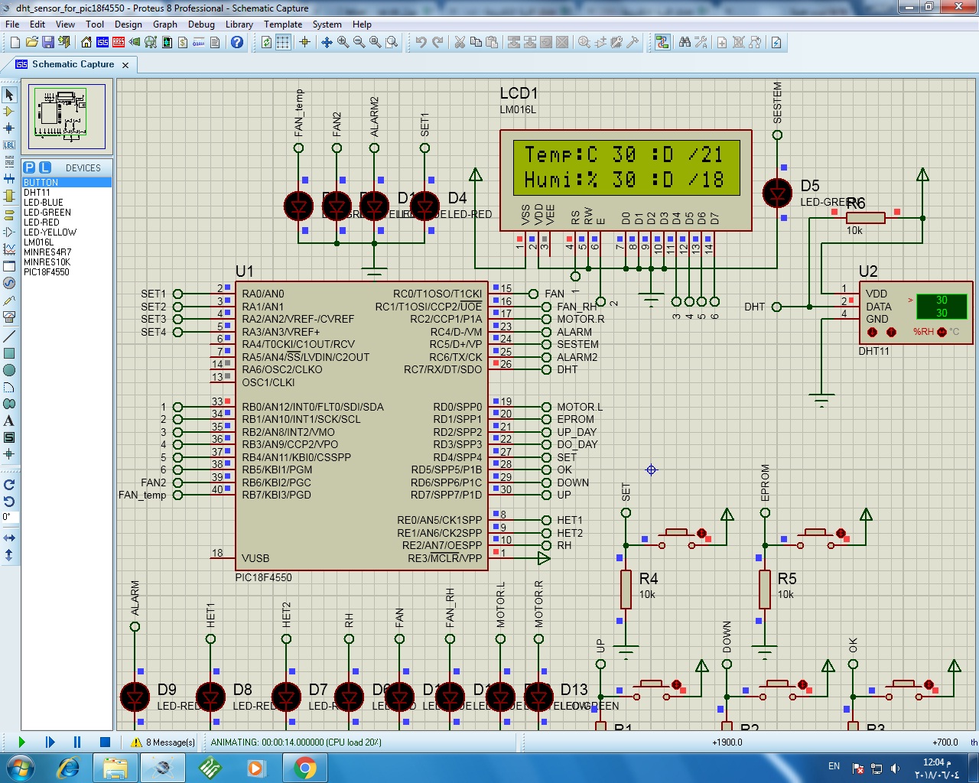Close the Schematic Capture tab
979x783 pixels.
click(125, 65)
